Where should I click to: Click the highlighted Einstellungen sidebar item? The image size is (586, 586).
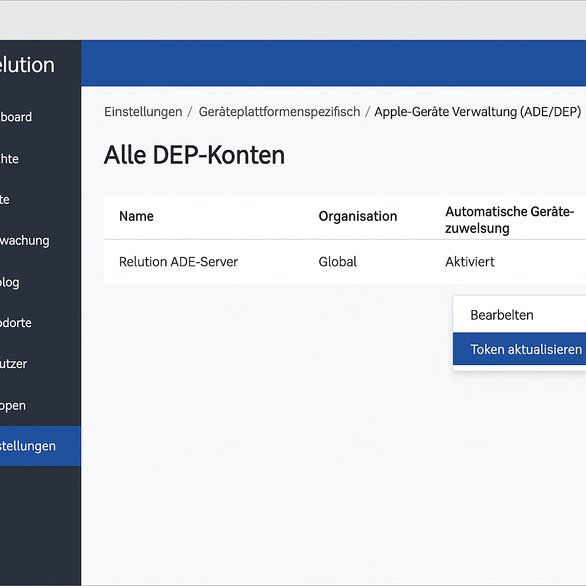point(29,446)
